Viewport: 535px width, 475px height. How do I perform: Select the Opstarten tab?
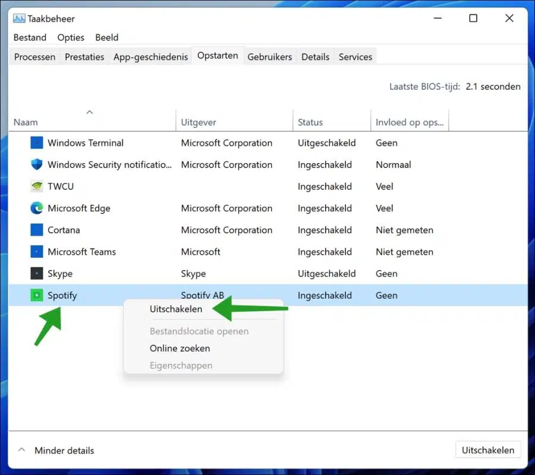(218, 56)
